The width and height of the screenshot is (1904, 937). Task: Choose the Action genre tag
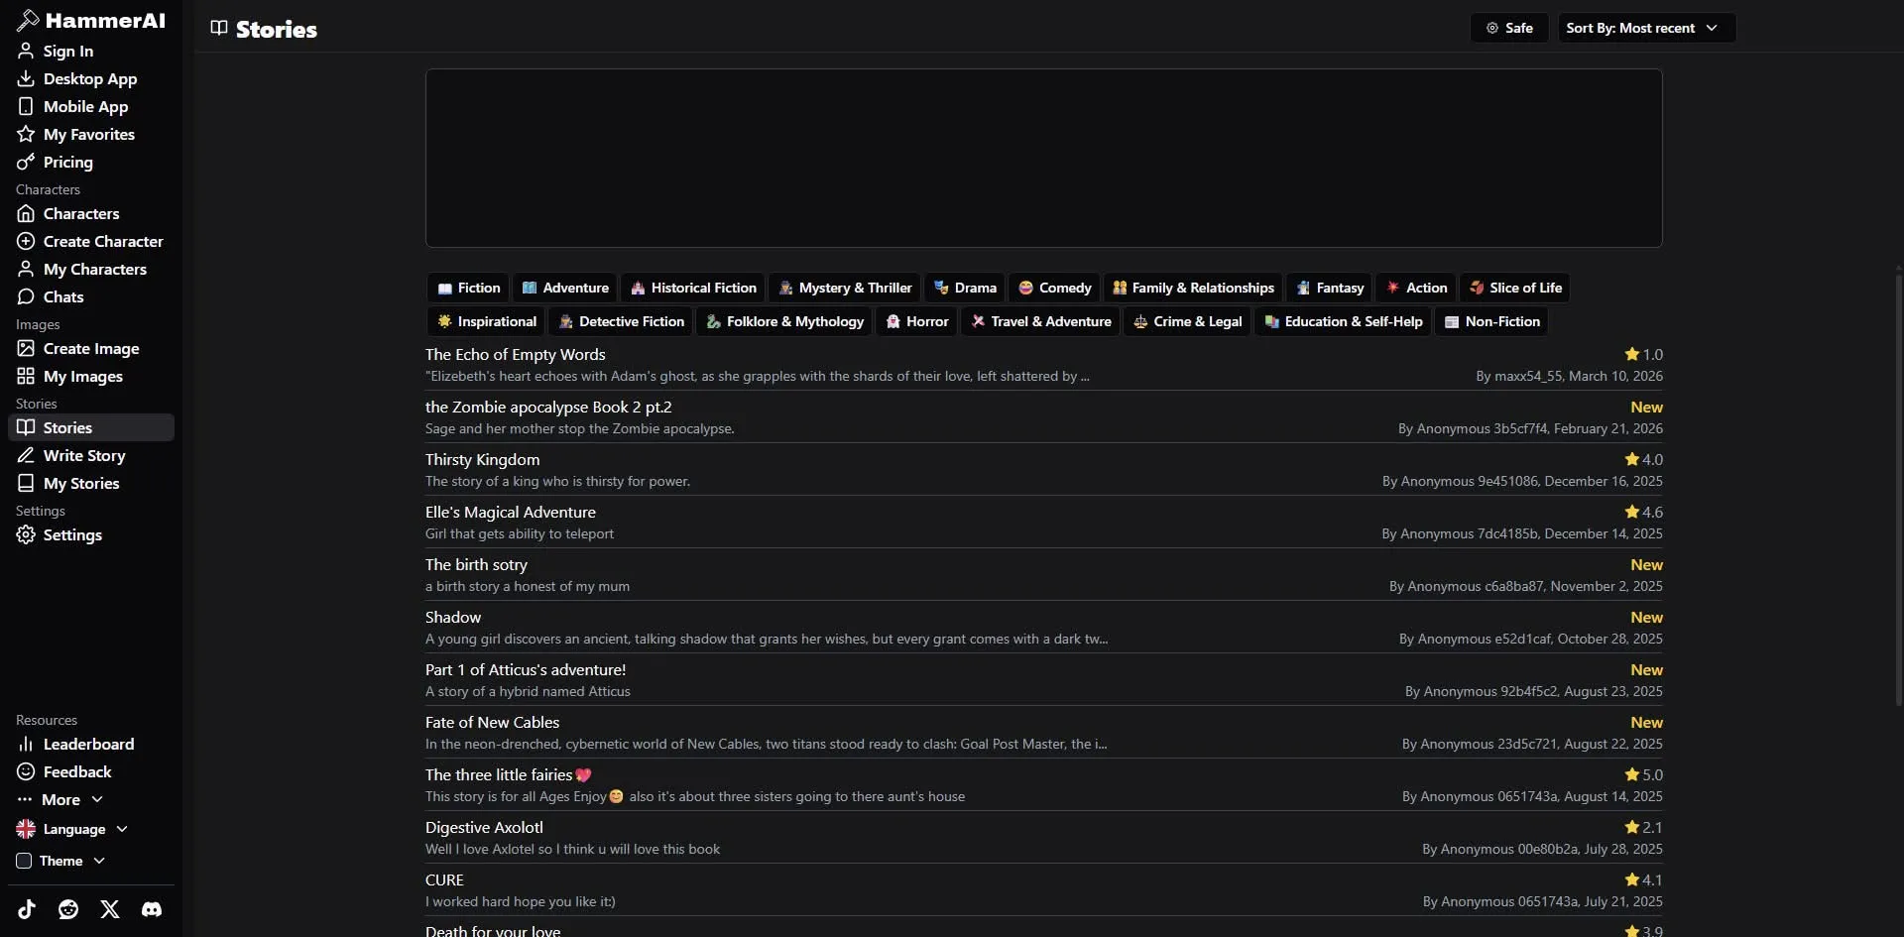(x=1416, y=288)
